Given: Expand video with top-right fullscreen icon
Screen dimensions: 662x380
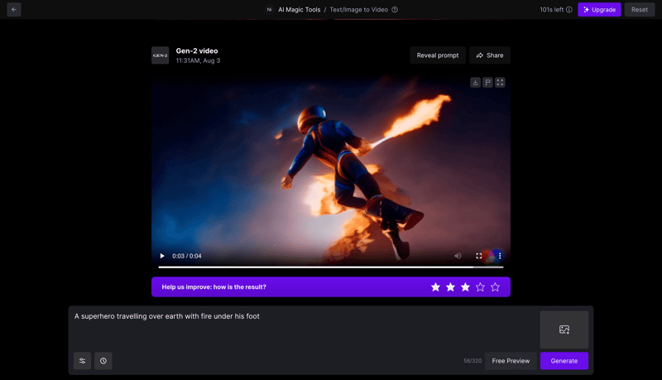Looking at the screenshot, I should tap(500, 82).
